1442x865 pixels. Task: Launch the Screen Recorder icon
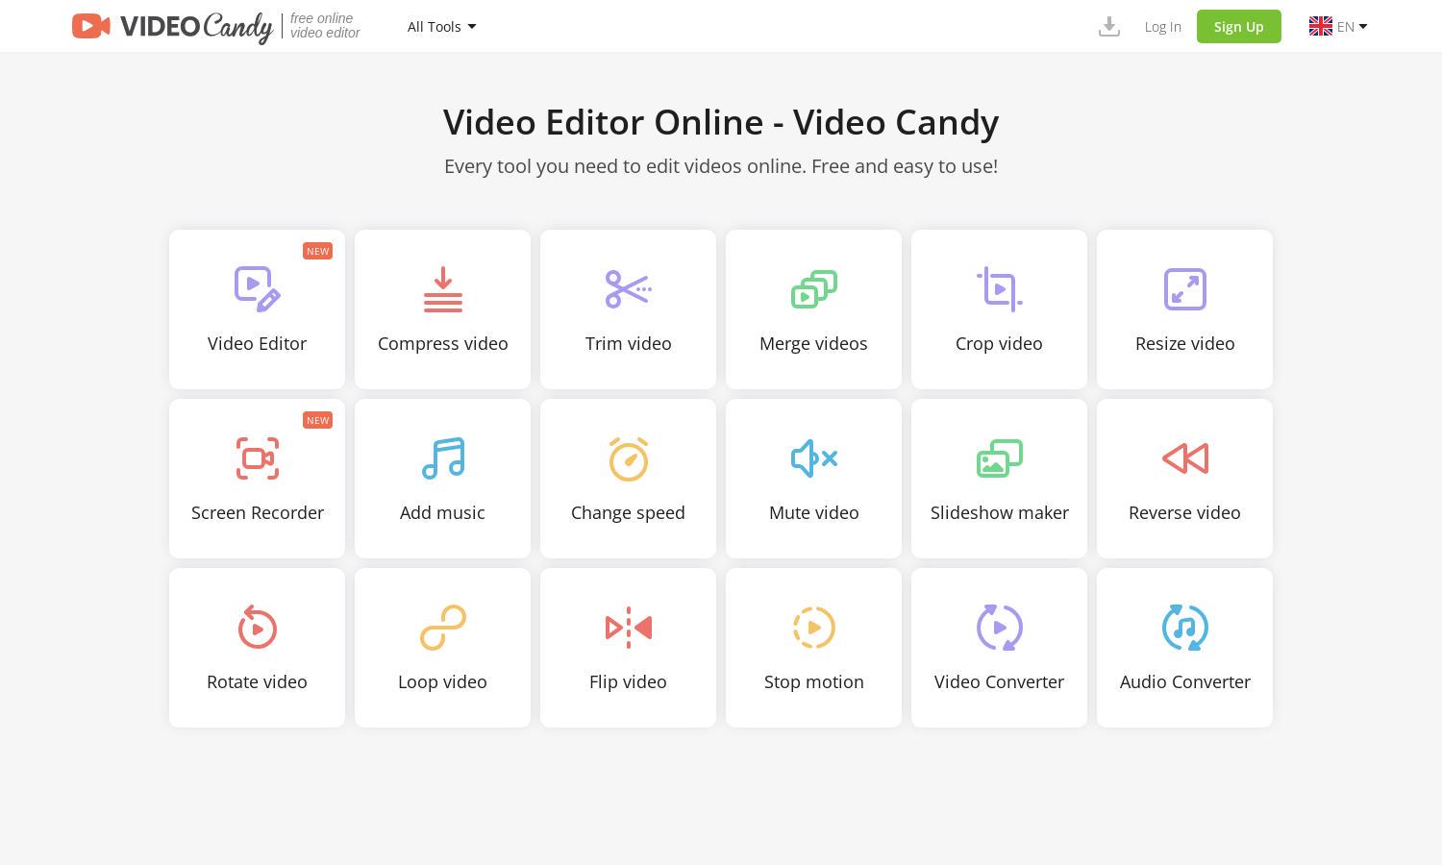coord(258,458)
